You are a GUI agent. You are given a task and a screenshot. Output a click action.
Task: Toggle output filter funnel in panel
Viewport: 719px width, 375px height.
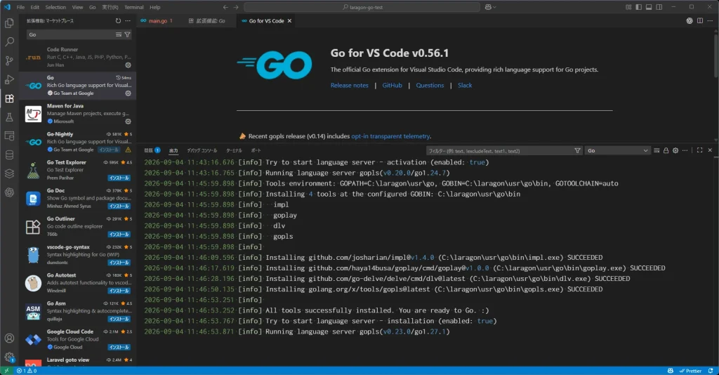(577, 150)
